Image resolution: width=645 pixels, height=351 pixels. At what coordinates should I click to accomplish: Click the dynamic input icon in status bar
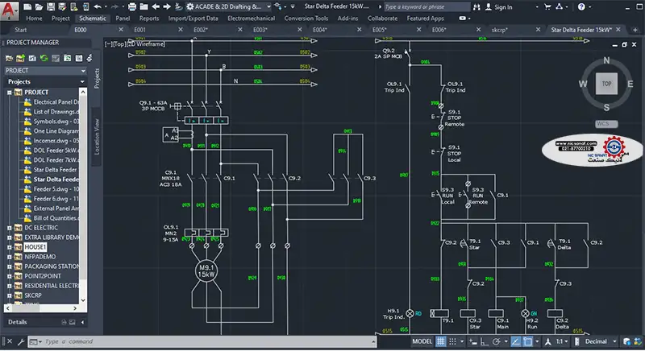tap(473, 341)
